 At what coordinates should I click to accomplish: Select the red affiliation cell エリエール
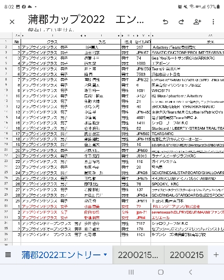pos(187,218)
